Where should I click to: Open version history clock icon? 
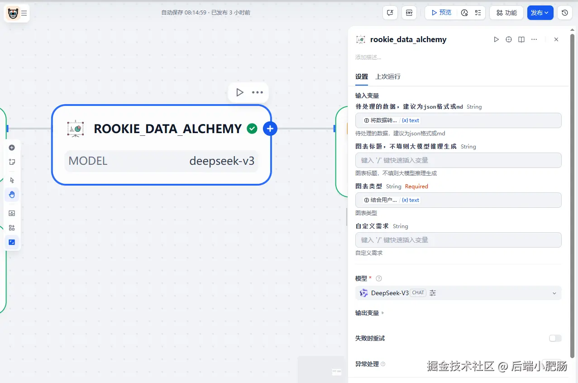[564, 13]
